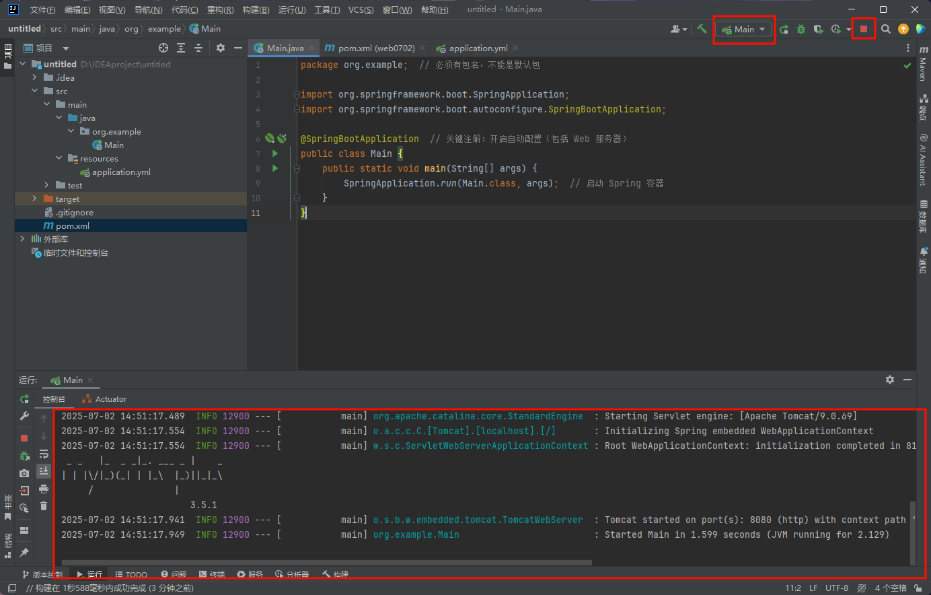Open the 问题 problems tool button
The height and width of the screenshot is (595, 931).
pos(174,574)
